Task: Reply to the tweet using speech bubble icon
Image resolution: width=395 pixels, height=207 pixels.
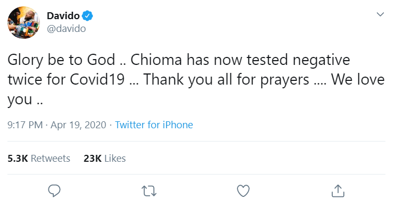Action: (54, 191)
